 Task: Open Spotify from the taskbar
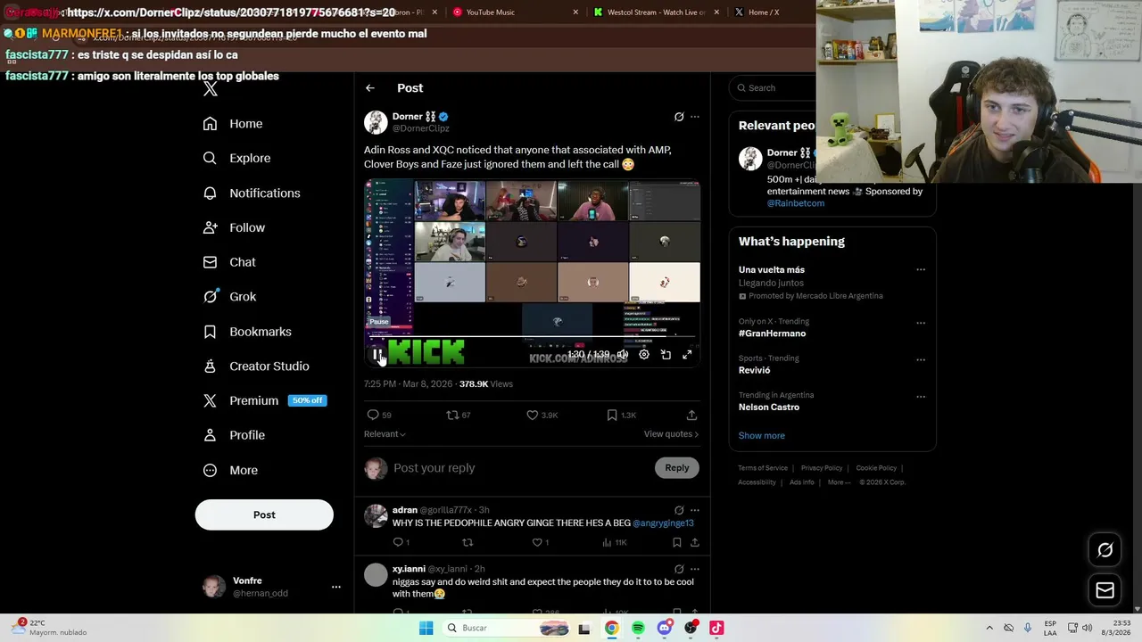click(638, 629)
